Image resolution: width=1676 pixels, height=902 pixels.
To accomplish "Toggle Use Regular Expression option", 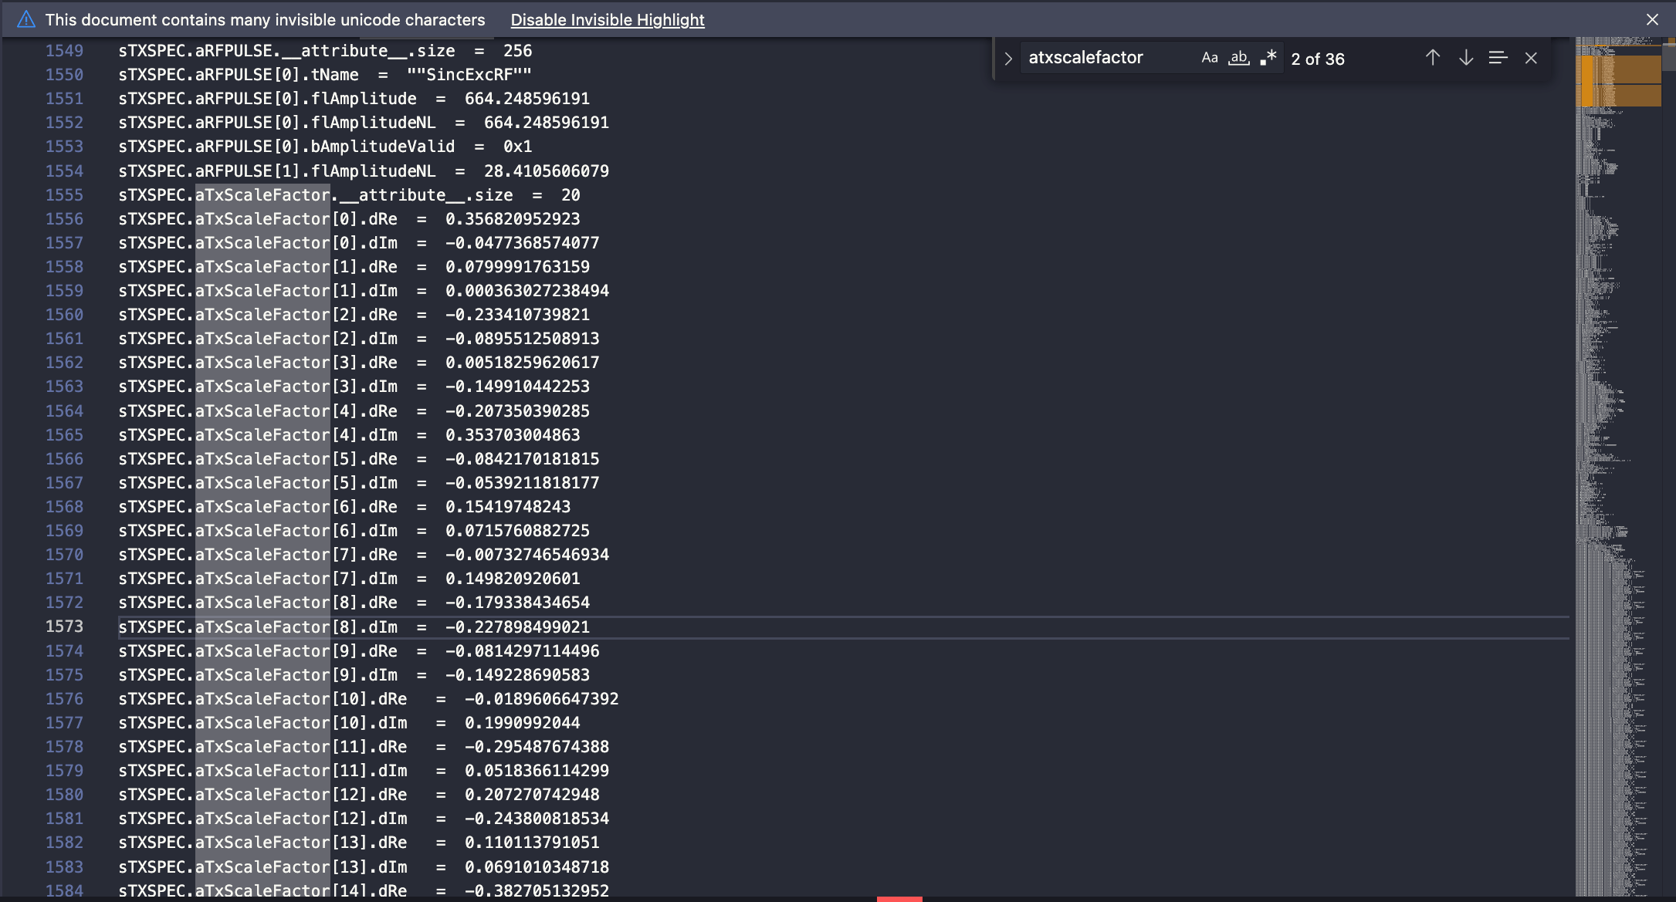I will click(x=1268, y=58).
